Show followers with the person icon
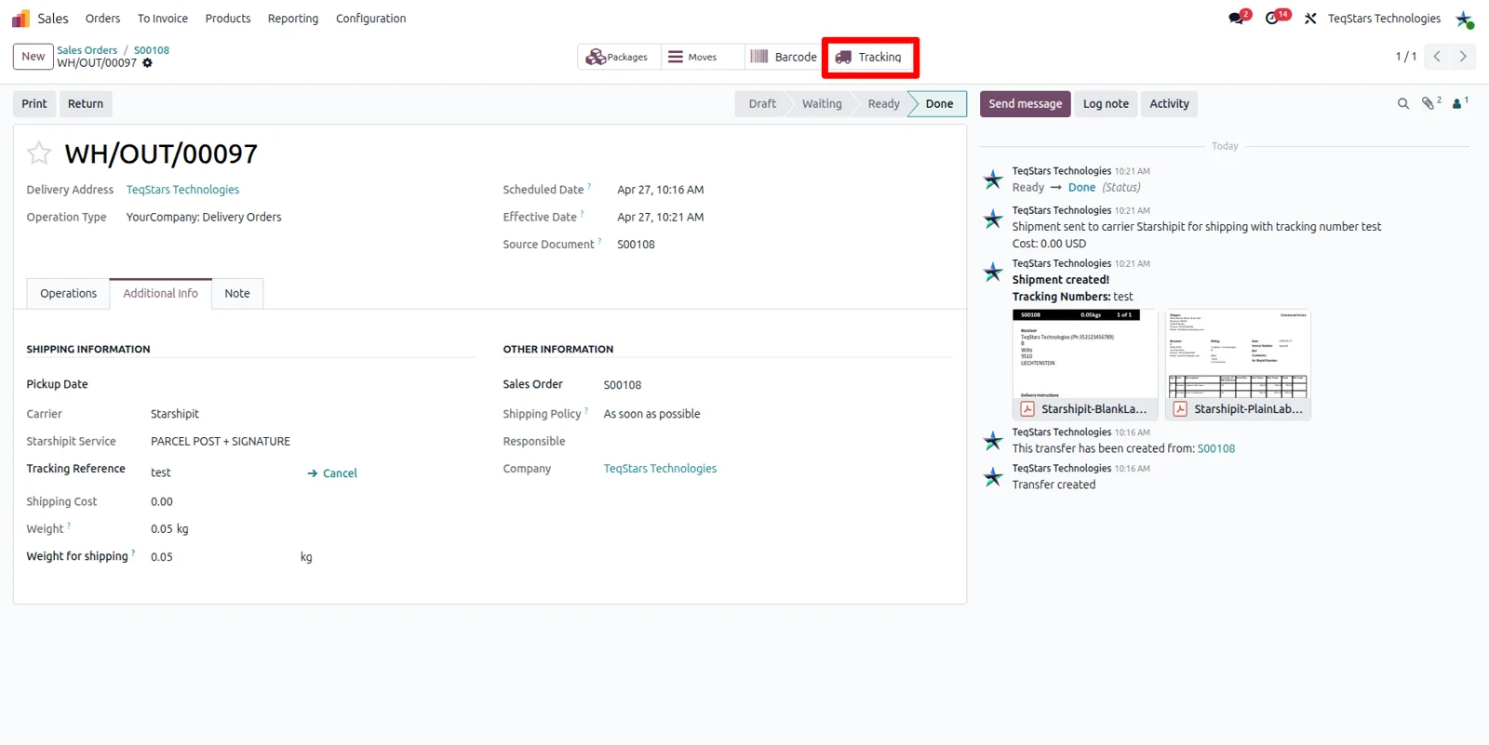 click(1459, 103)
